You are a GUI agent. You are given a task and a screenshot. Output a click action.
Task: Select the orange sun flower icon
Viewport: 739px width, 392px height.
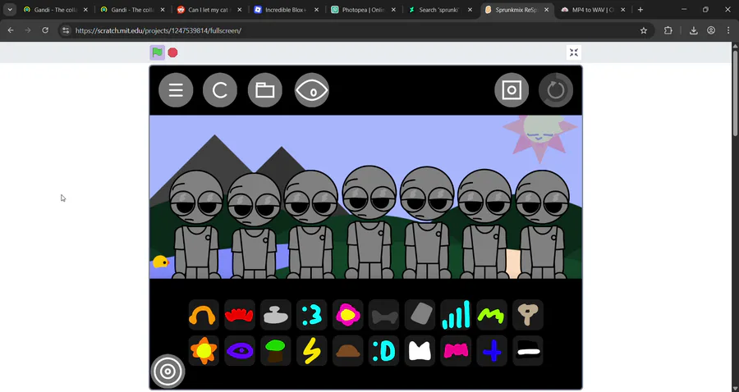204,351
